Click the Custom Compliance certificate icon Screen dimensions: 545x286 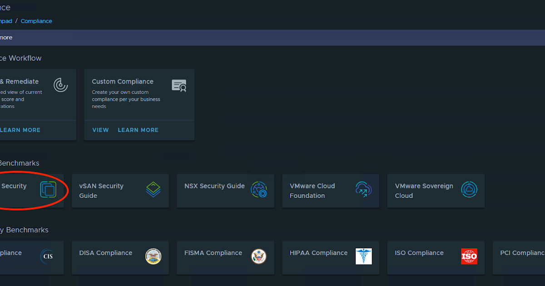point(179,85)
